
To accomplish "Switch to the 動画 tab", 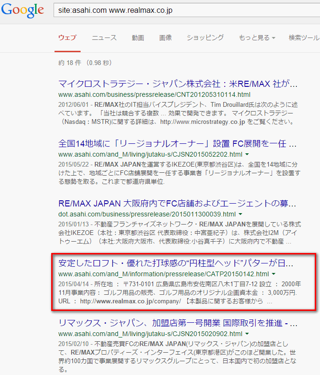I will [x=138, y=38].
